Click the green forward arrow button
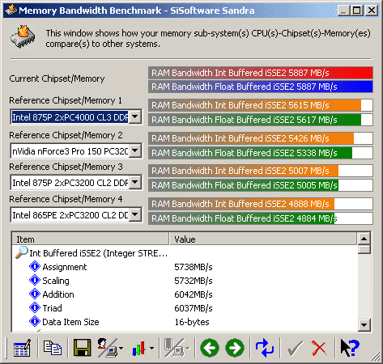383x364 pixels. pyautogui.click(x=235, y=348)
